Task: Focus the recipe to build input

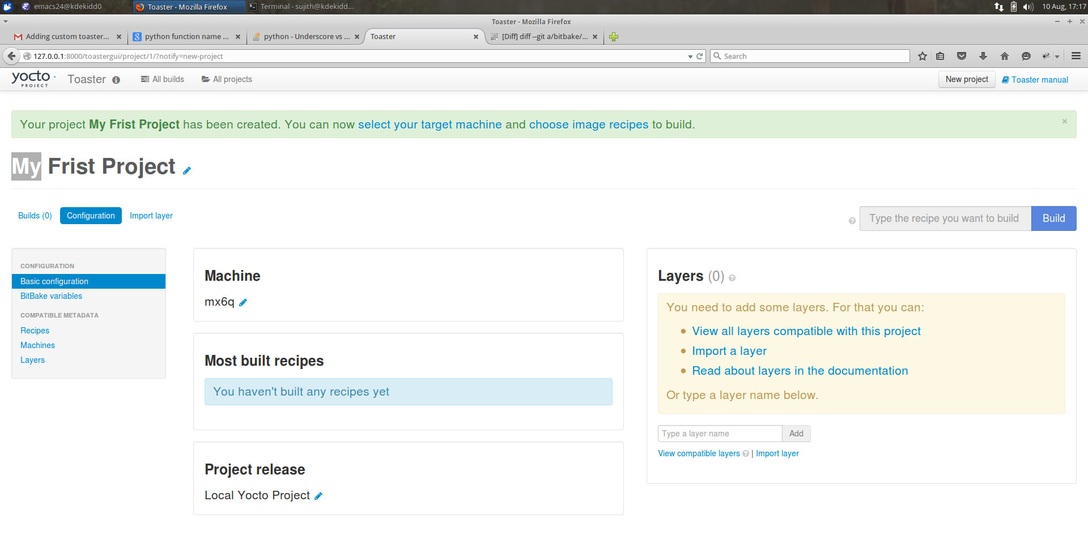Action: tap(945, 218)
